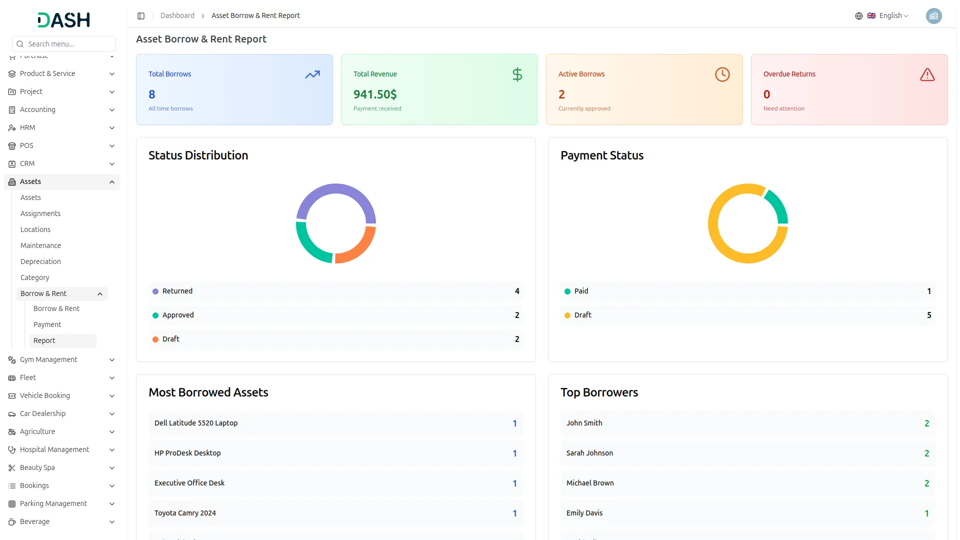Screen dimensions: 960x540
Task: Click the trending arrow icon on Total Borrows
Action: [312, 75]
